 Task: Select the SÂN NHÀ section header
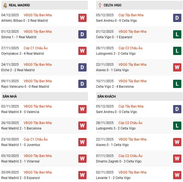point(10,96)
